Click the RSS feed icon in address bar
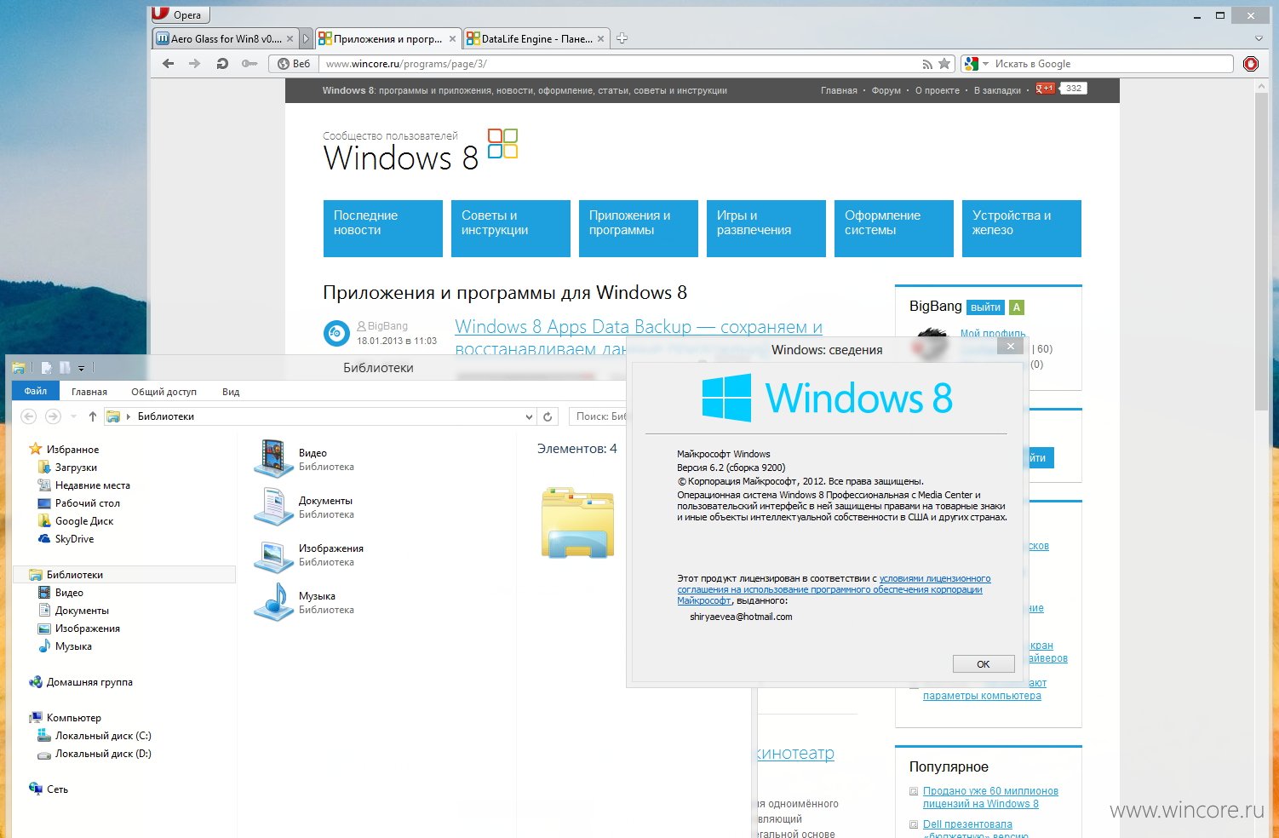The height and width of the screenshot is (838, 1279). point(927,64)
